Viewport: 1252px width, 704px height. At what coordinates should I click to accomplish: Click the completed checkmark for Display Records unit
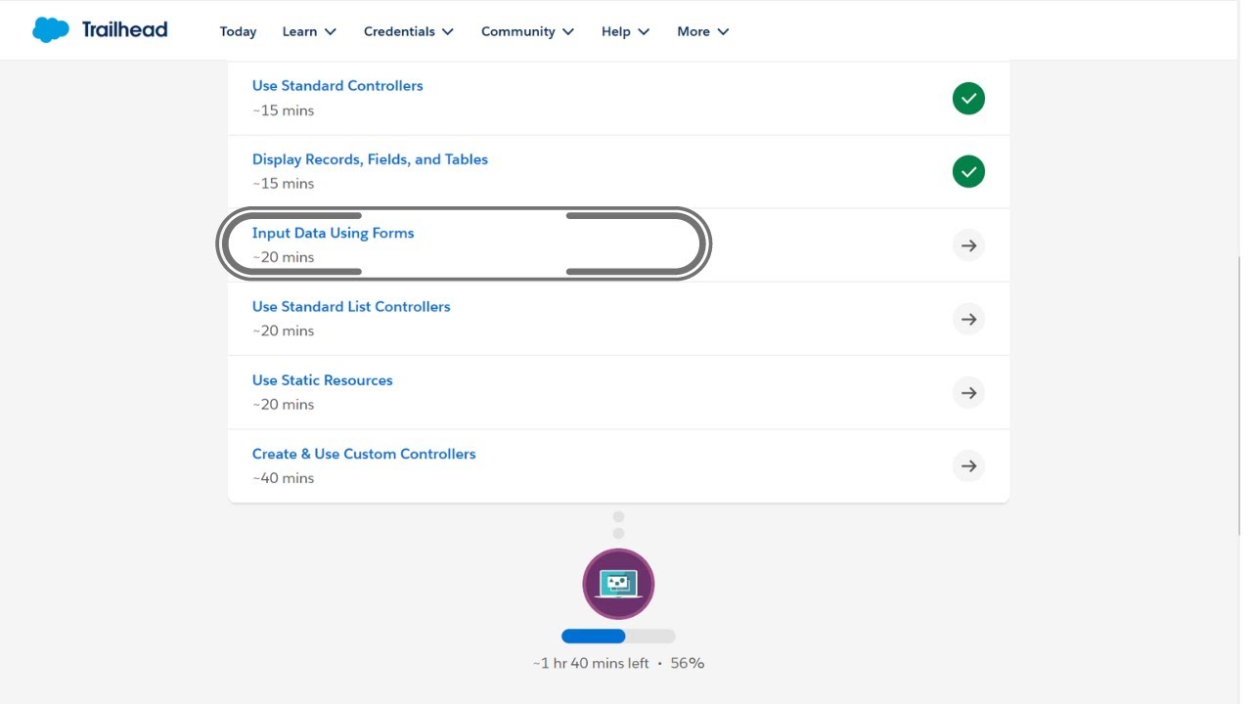968,172
